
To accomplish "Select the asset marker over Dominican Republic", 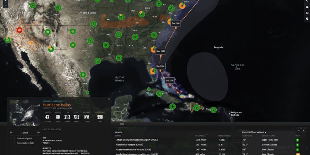I will [196, 108].
